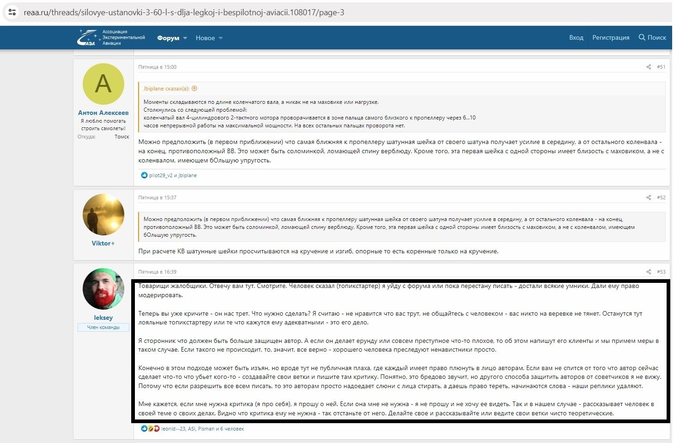This screenshot has width=674, height=443.
Task: Open the Форум menu item
Action: tap(168, 38)
